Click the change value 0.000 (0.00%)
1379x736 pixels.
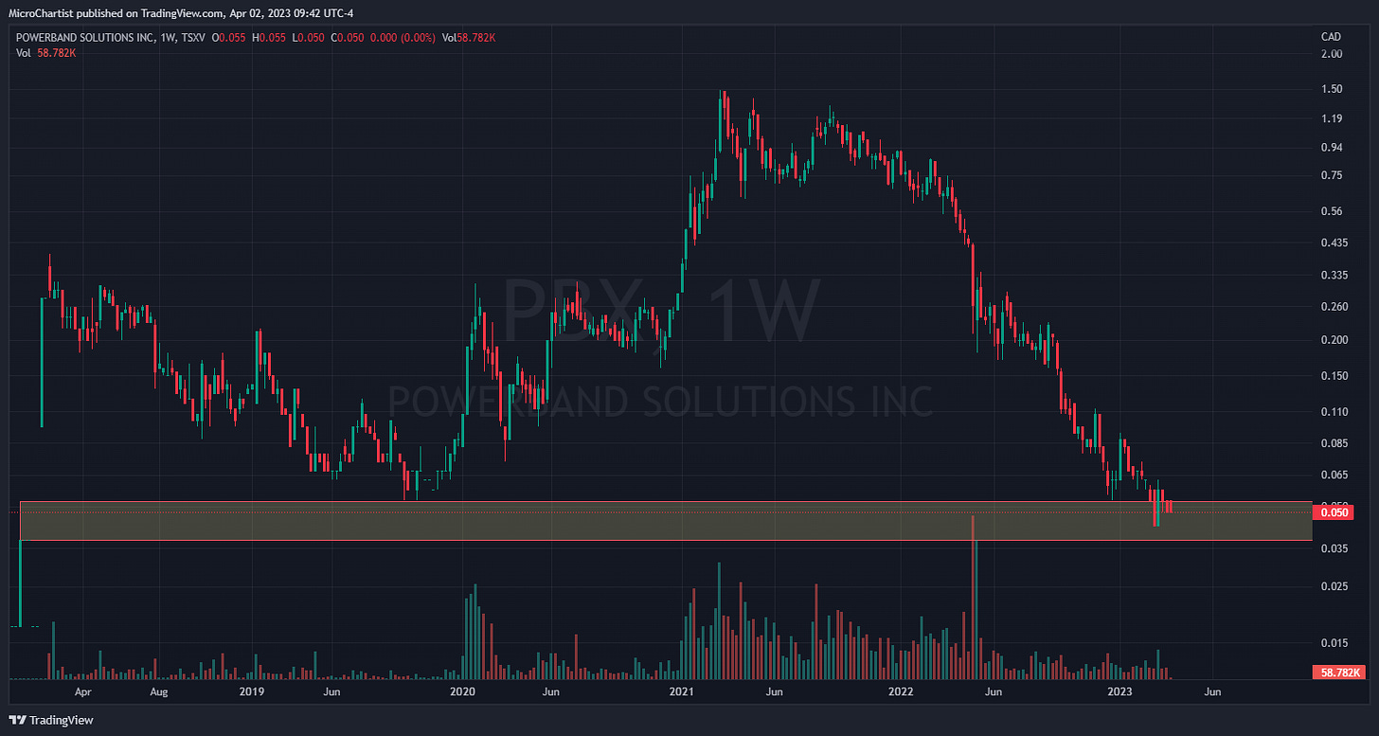(x=404, y=37)
